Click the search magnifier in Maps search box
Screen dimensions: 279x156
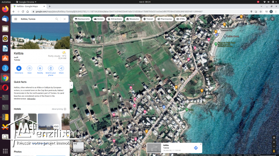click(57, 19)
